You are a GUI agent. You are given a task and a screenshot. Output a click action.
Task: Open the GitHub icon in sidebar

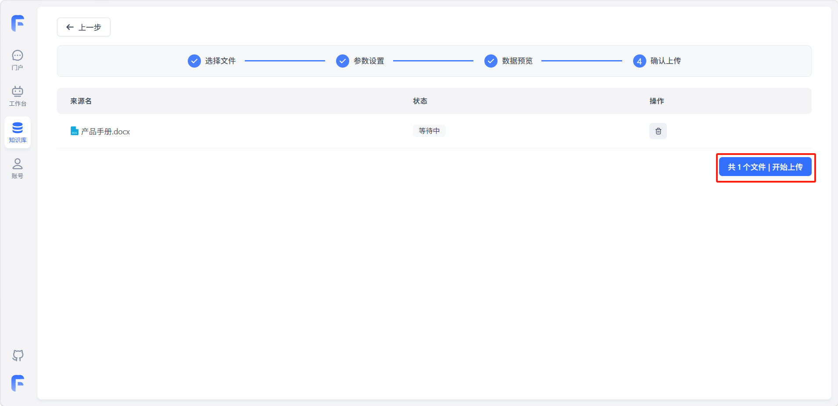pyautogui.click(x=18, y=355)
